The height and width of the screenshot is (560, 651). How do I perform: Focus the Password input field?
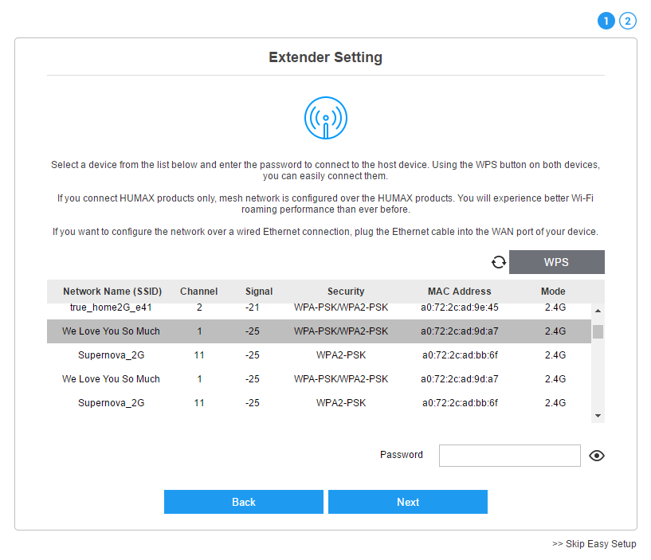pyautogui.click(x=510, y=456)
